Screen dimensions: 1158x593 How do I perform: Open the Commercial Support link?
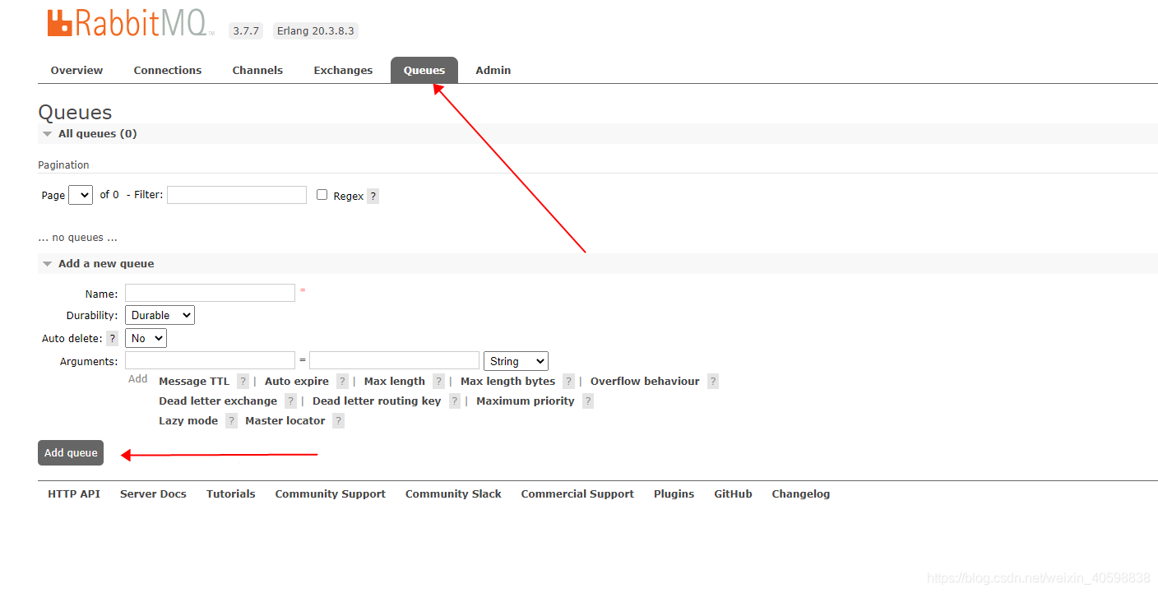[x=577, y=493]
